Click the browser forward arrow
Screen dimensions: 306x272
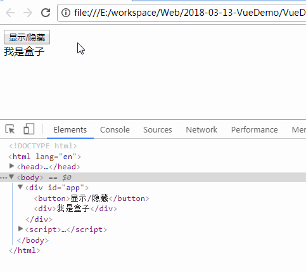[28, 13]
